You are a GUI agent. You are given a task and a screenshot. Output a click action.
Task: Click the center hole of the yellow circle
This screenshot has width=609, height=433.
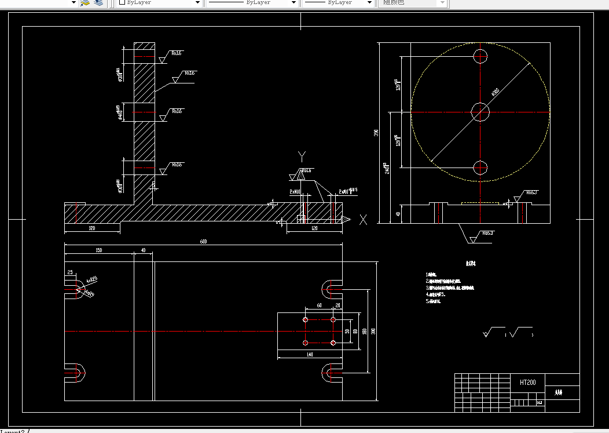[480, 112]
